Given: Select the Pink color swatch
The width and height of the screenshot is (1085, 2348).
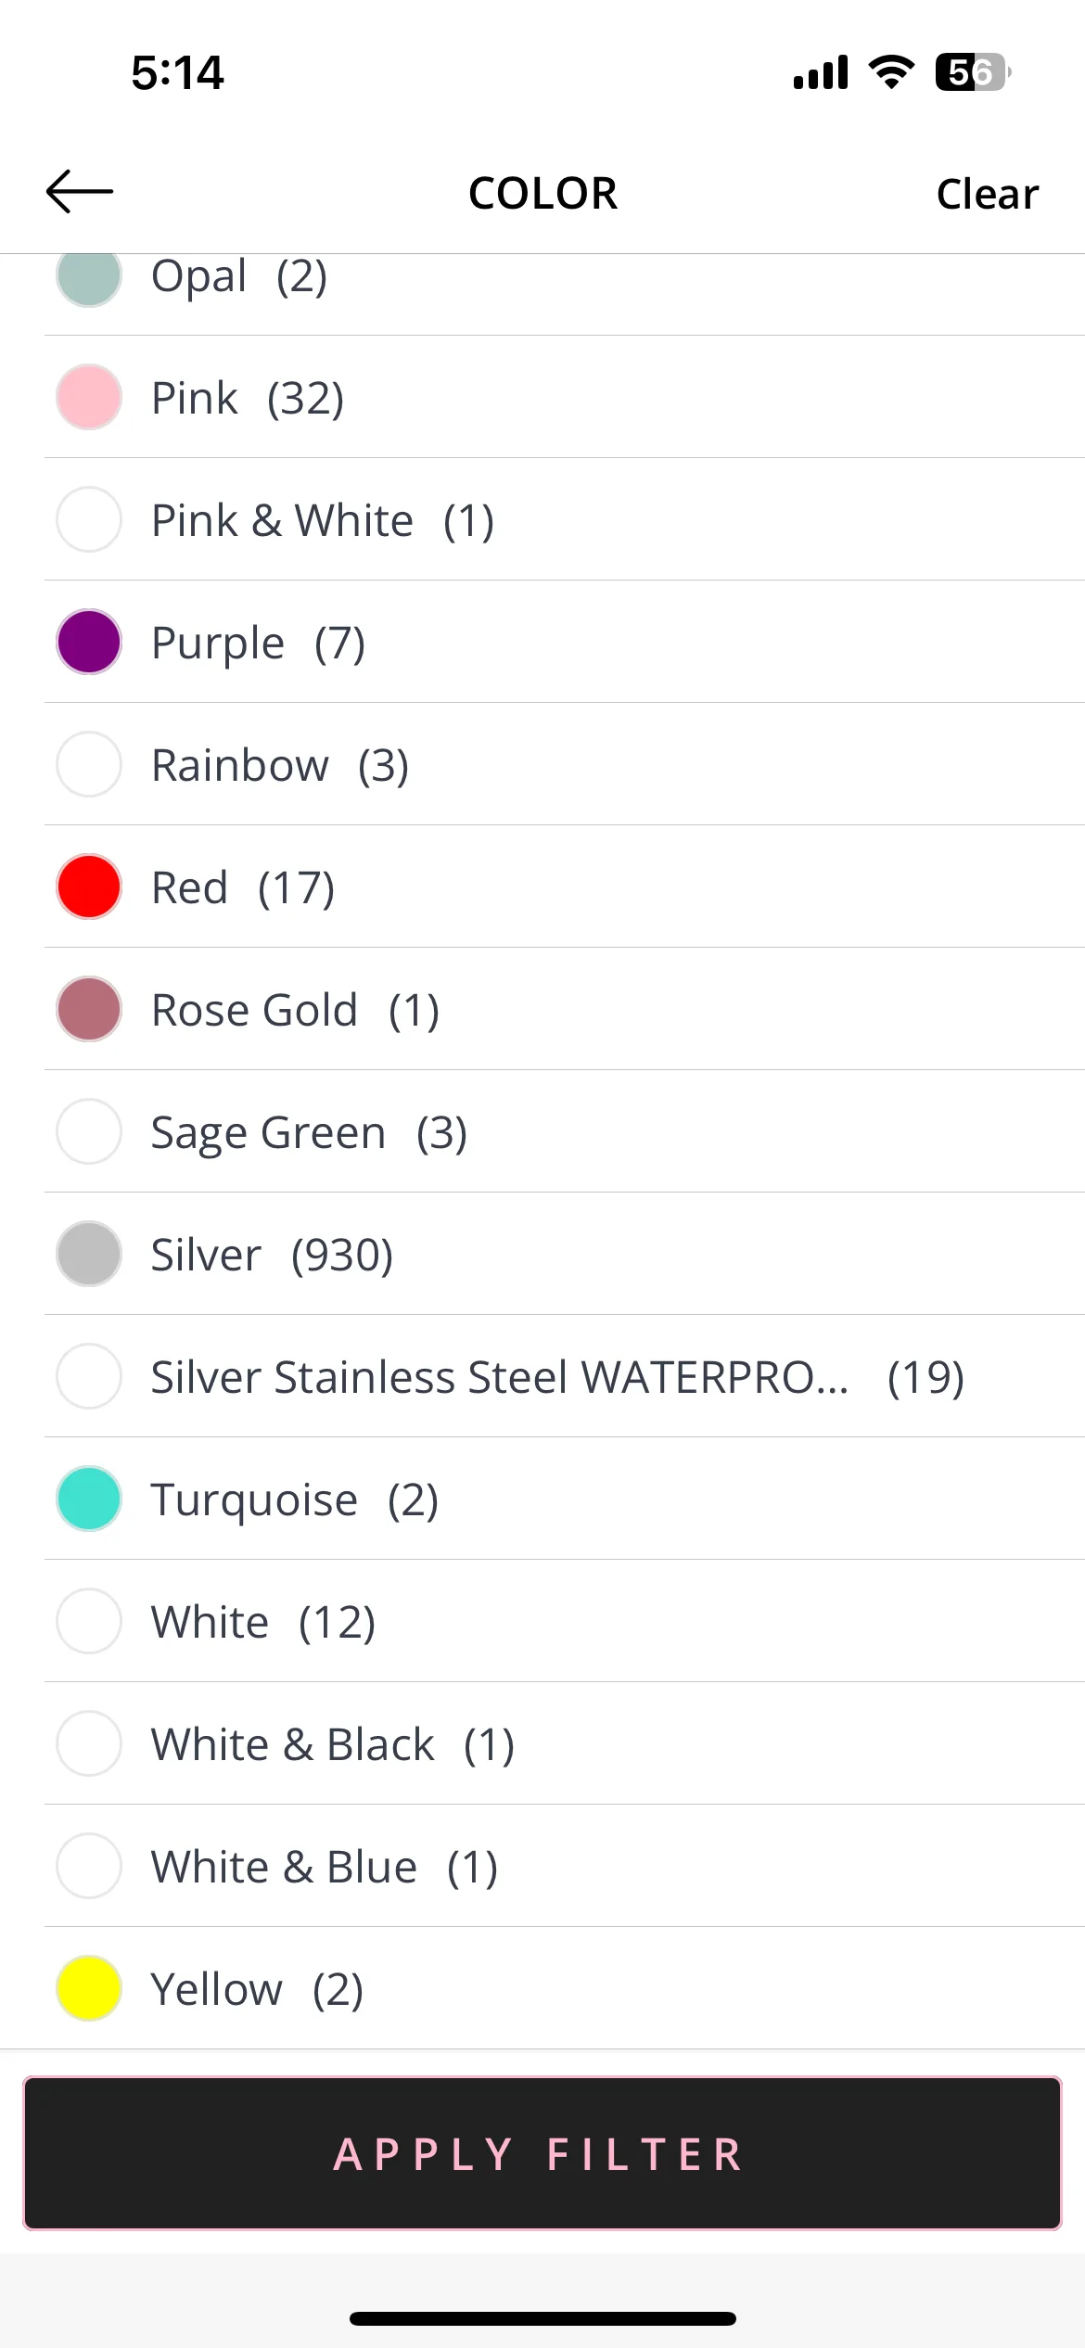Looking at the screenshot, I should (89, 397).
